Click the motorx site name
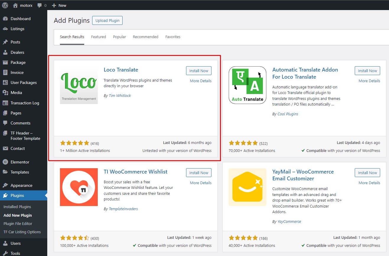The image size is (389, 256). coord(27,5)
